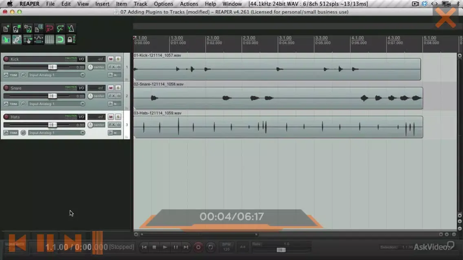Image resolution: width=463 pixels, height=260 pixels.
Task: Click the envelope icon on the Hats track
Action: [6, 133]
